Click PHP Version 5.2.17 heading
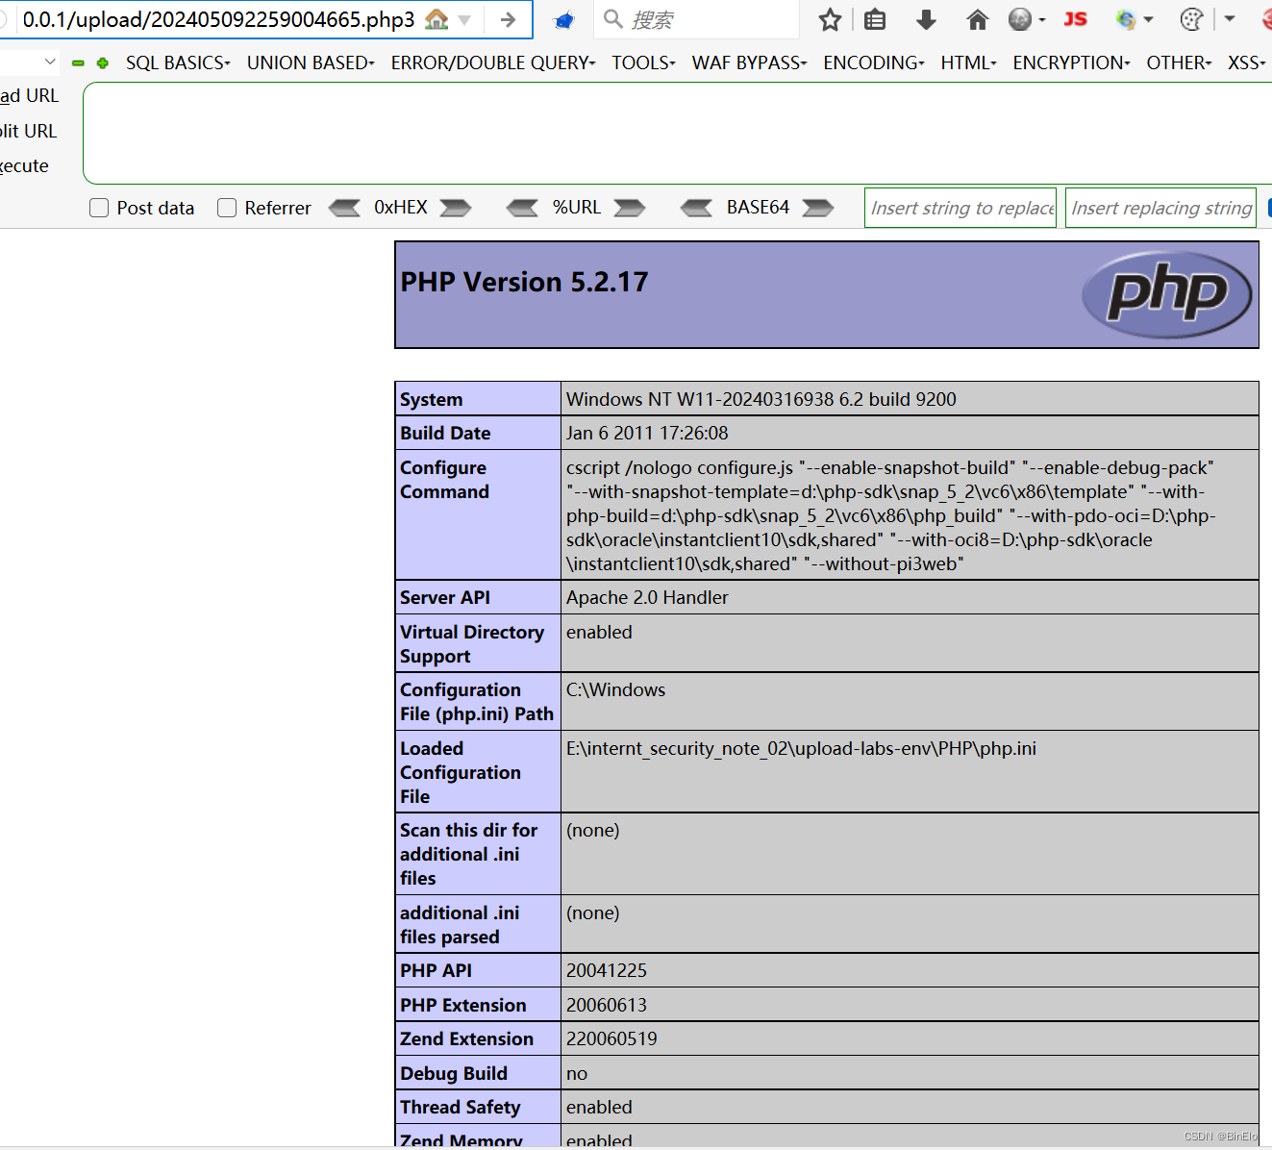The height and width of the screenshot is (1150, 1272). (x=524, y=282)
